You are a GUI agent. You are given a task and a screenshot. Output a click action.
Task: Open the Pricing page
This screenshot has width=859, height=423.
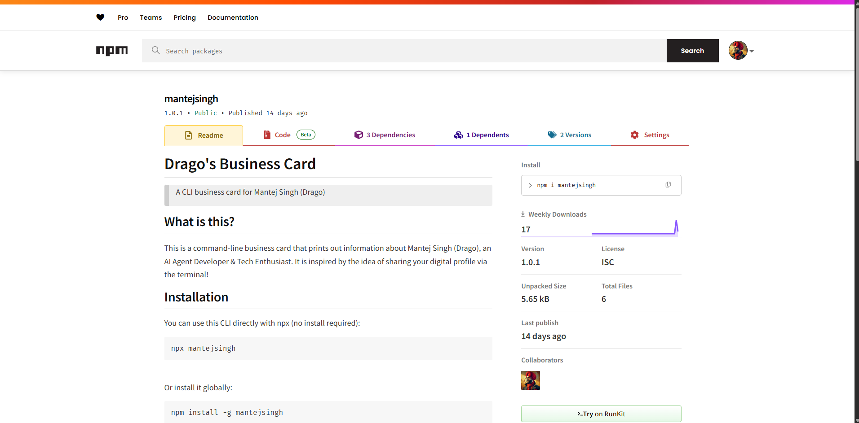click(x=185, y=17)
